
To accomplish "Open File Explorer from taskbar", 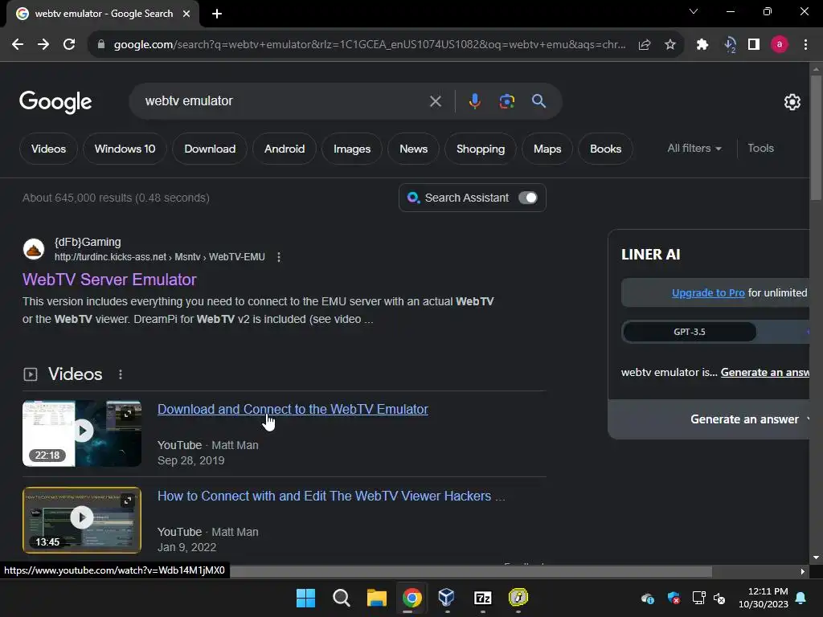I will click(x=376, y=598).
